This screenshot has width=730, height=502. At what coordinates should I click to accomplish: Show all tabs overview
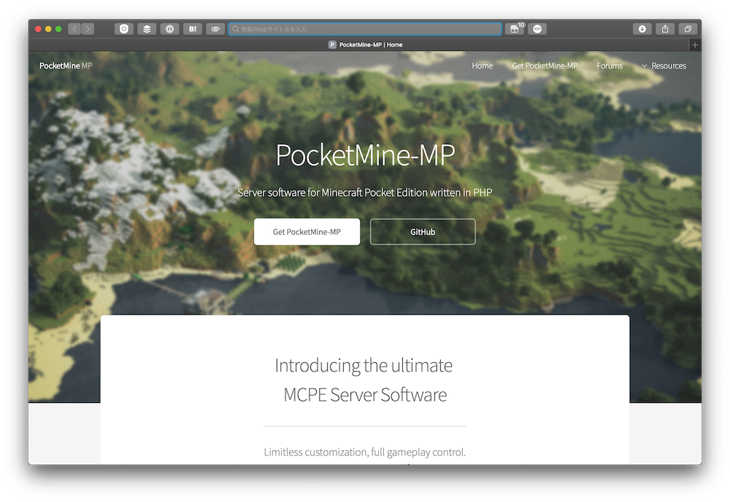688,29
